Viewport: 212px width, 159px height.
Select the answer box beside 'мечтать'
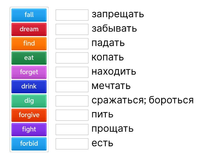(72, 86)
